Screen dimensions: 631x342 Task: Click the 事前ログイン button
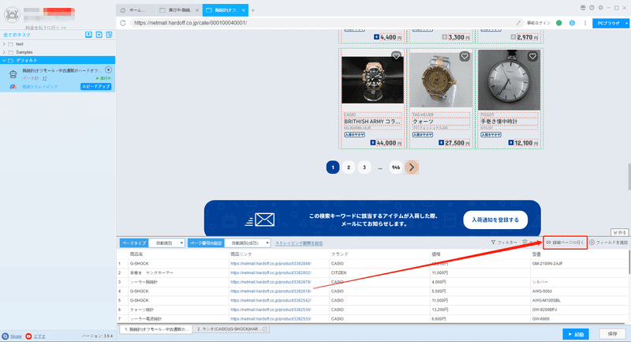pos(539,23)
